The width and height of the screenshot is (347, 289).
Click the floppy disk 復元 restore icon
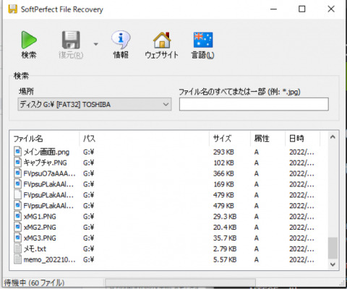(x=71, y=40)
